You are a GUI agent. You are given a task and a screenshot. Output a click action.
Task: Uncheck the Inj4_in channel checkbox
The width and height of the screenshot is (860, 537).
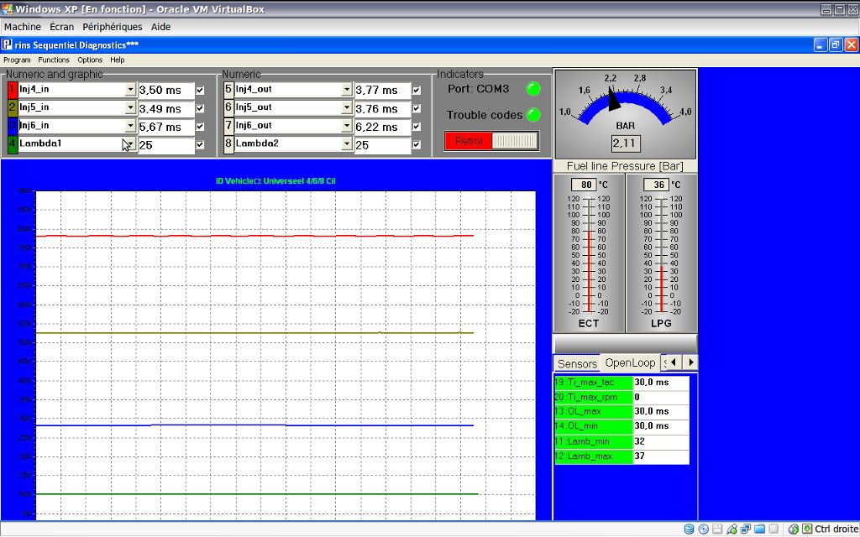[200, 90]
